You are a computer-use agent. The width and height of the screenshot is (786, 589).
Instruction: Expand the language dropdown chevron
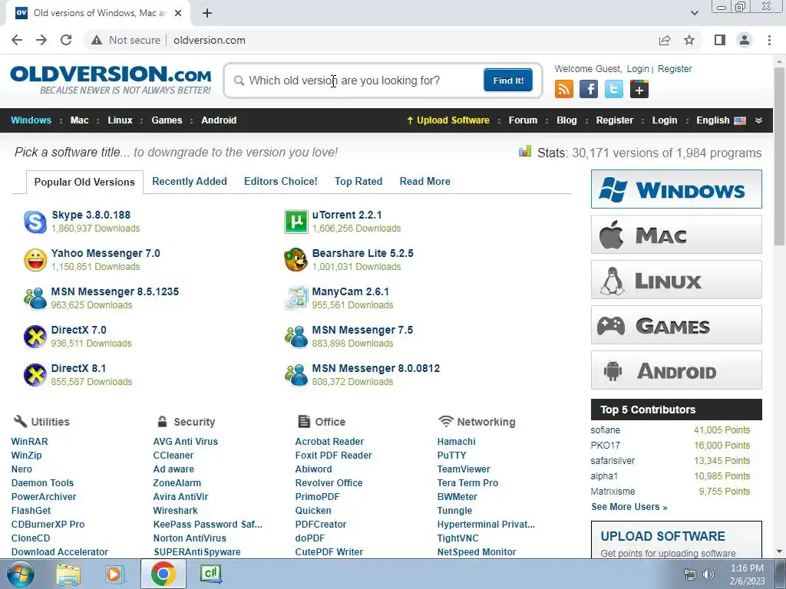click(x=758, y=120)
